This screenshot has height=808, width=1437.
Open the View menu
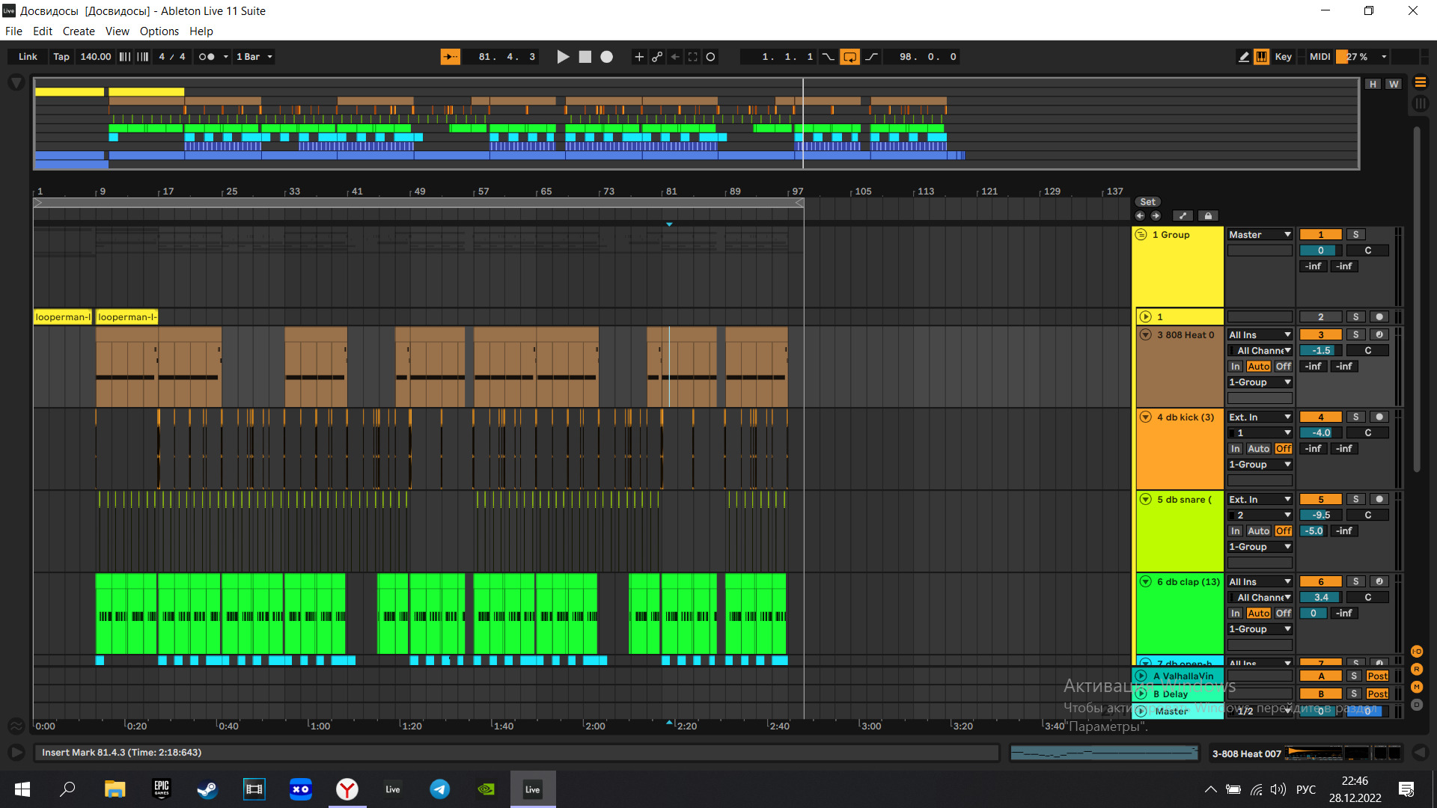[118, 31]
